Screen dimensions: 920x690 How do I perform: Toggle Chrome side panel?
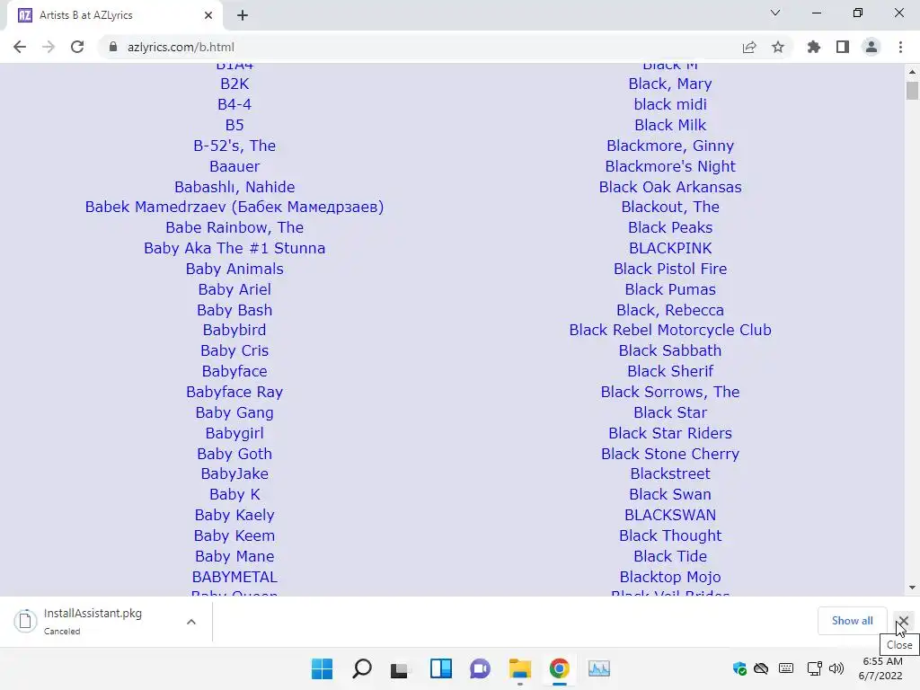[x=843, y=47]
